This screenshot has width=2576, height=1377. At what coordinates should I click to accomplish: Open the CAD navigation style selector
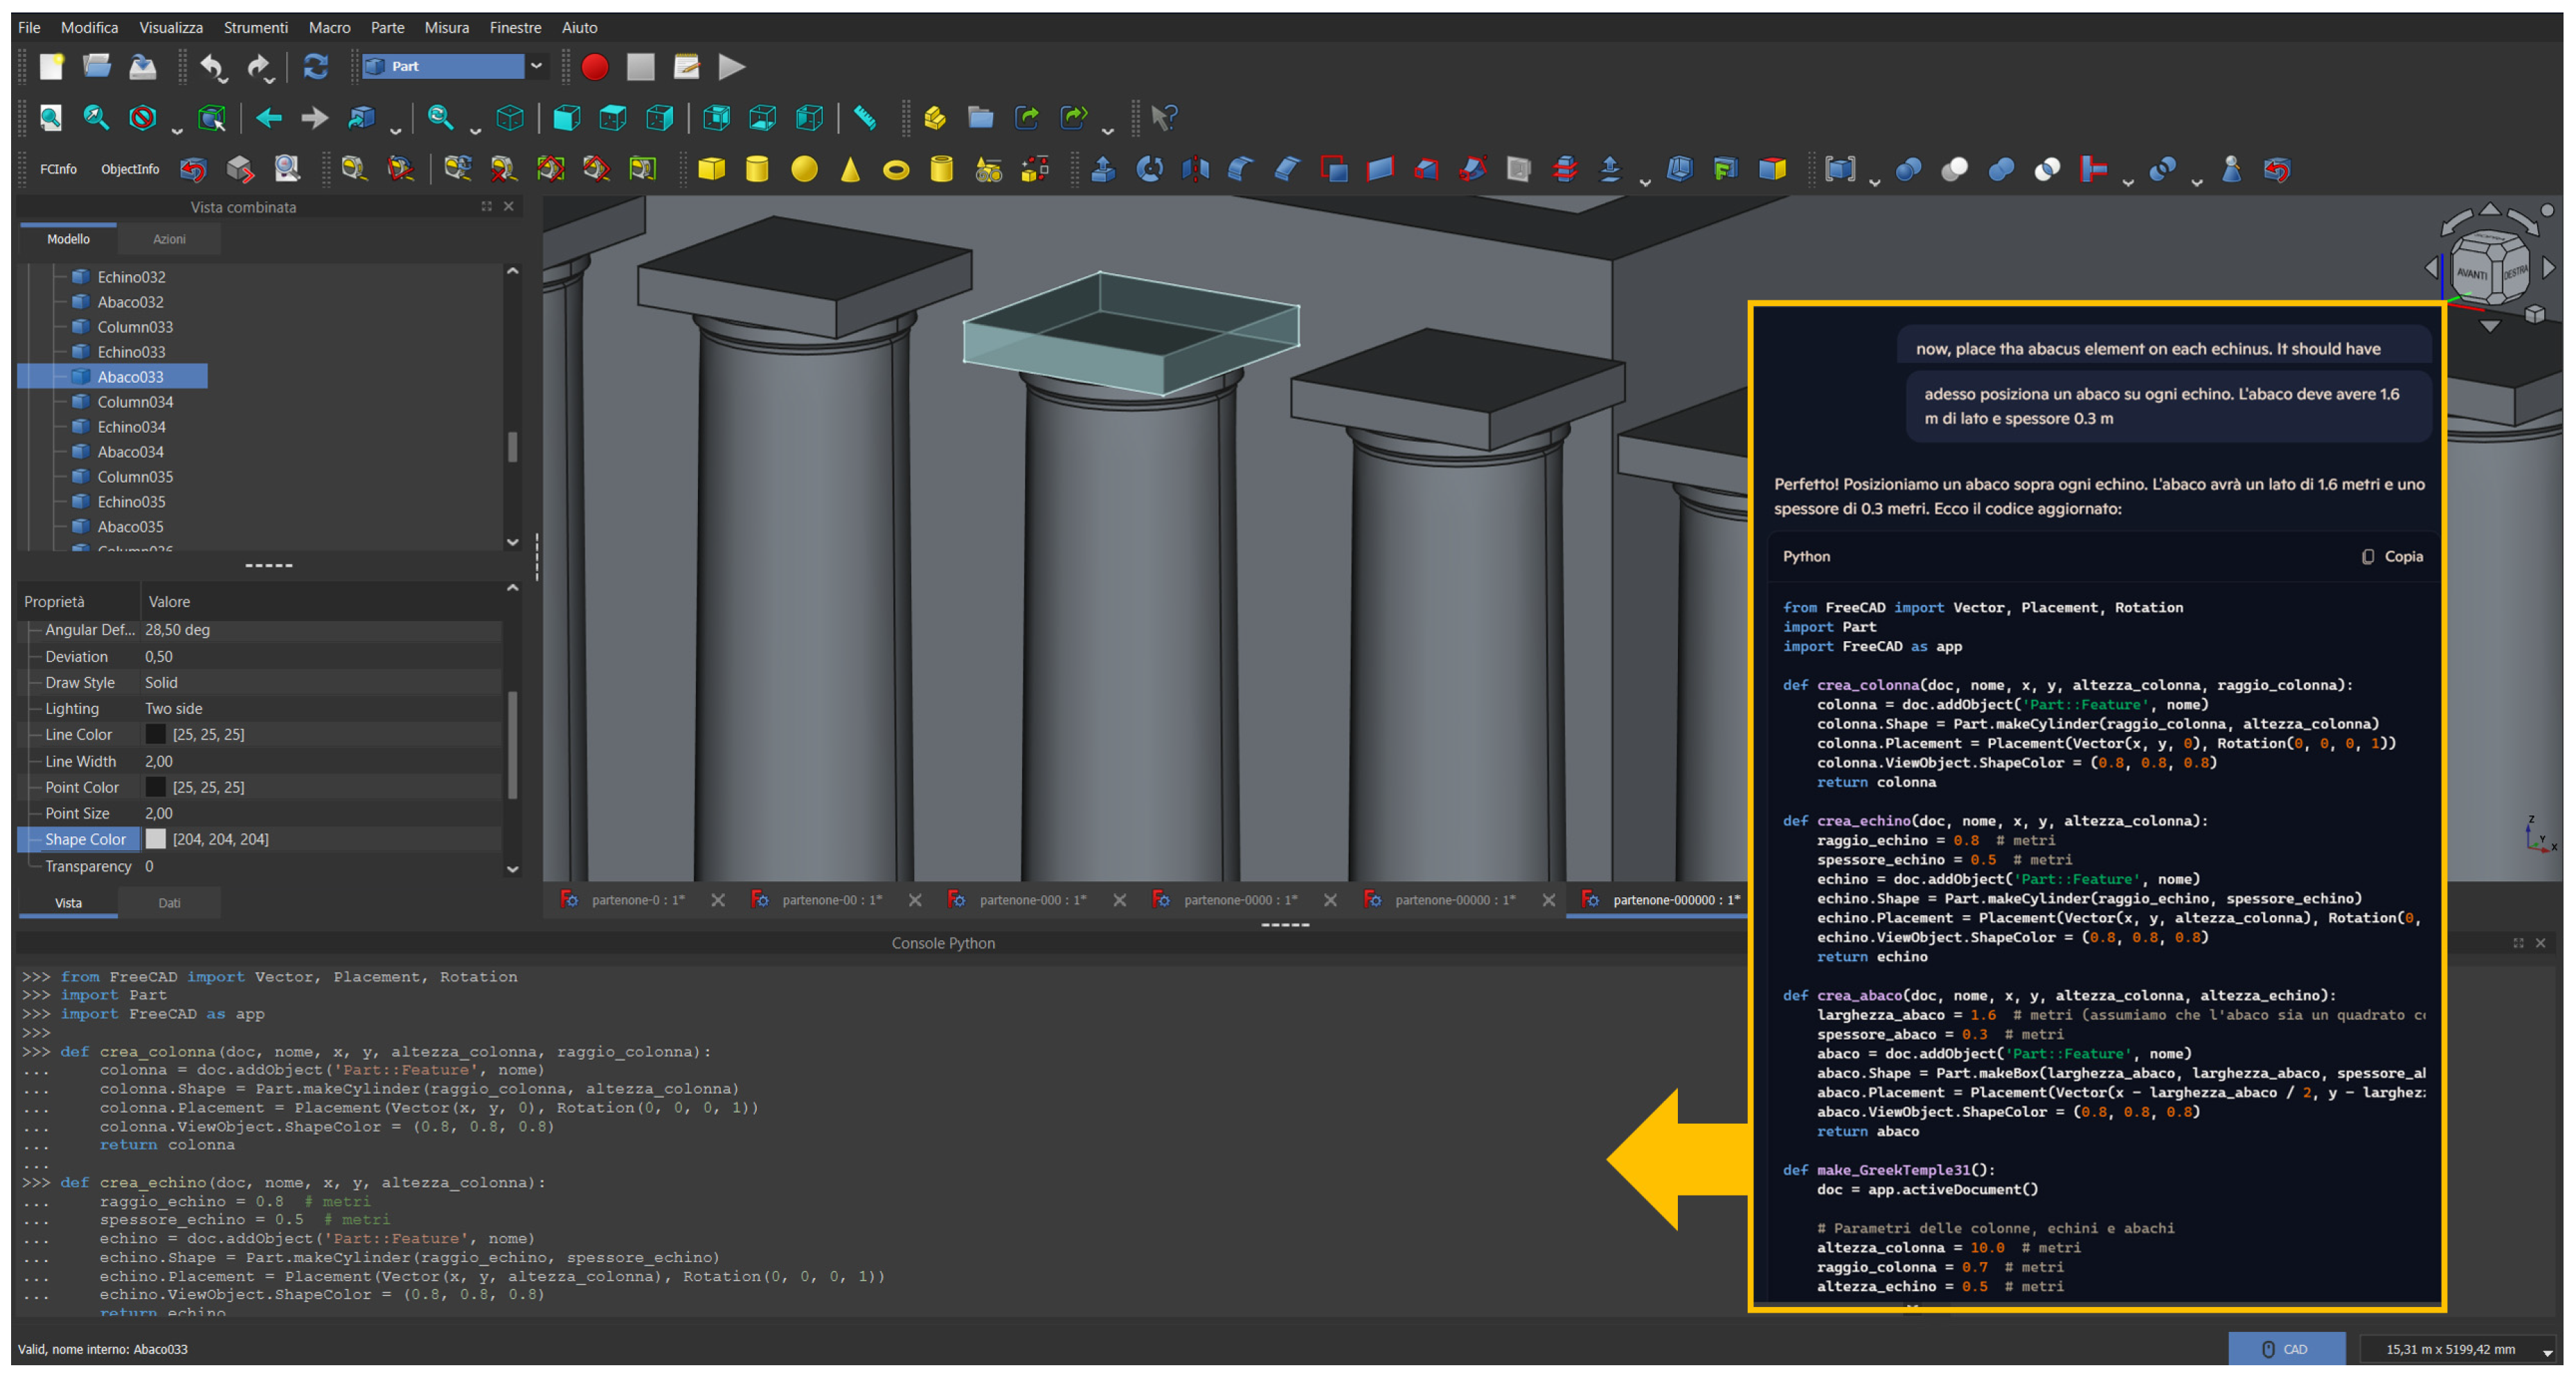pos(2286,1349)
